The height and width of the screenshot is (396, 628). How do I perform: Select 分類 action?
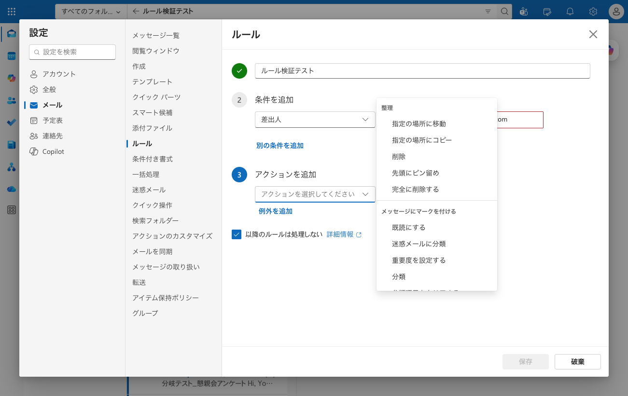tap(437, 277)
